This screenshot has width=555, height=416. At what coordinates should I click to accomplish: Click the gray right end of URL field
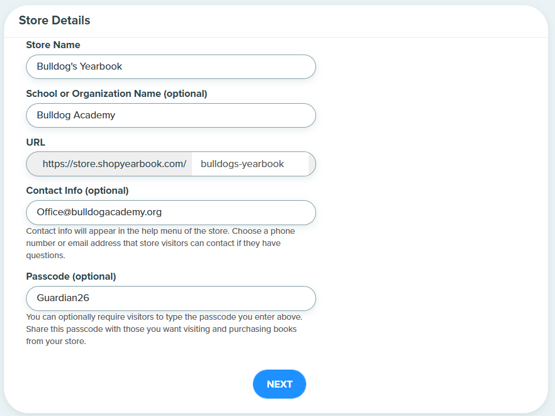[x=312, y=164]
